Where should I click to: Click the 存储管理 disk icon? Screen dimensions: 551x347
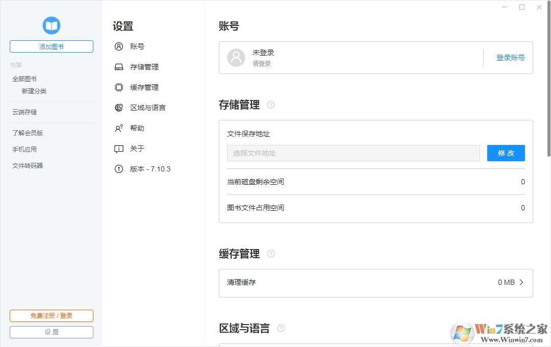[118, 67]
